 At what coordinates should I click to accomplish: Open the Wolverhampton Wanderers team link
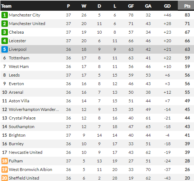[x=34, y=109]
